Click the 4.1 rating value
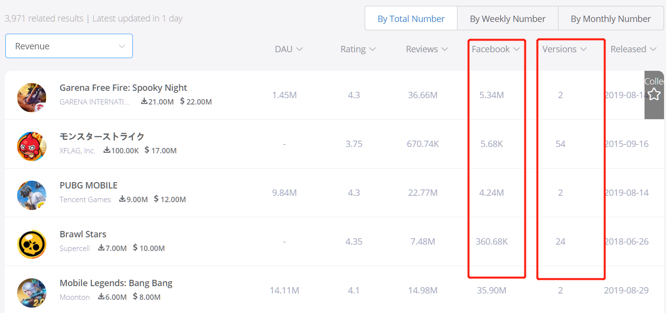The image size is (666, 313). click(x=354, y=290)
